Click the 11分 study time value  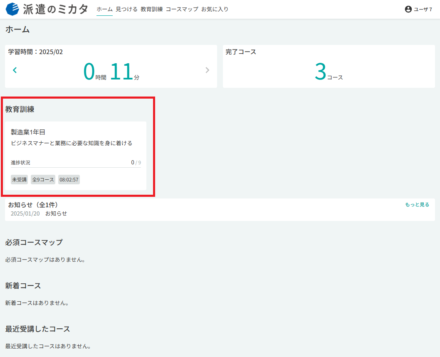tap(125, 72)
